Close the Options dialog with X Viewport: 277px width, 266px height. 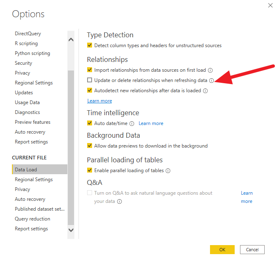[x=270, y=5]
